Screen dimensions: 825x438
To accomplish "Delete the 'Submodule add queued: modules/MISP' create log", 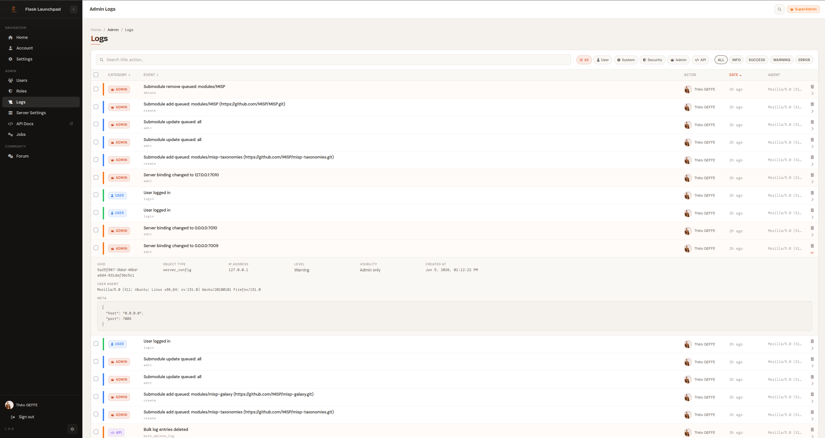I will pyautogui.click(x=812, y=104).
